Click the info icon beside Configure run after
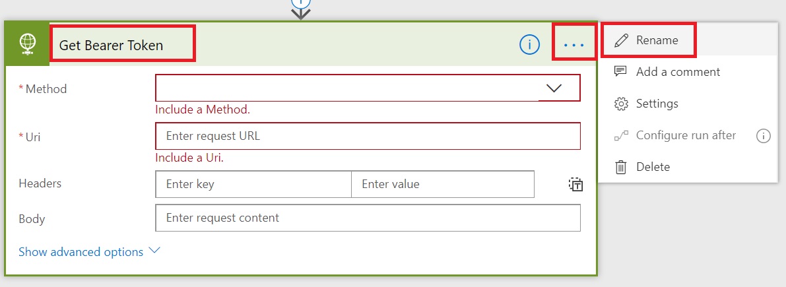This screenshot has width=786, height=287. 763,136
